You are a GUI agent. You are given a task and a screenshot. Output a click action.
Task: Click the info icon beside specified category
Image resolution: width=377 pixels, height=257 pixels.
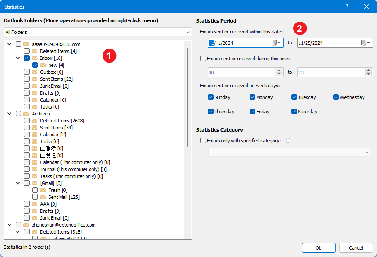pos(288,141)
